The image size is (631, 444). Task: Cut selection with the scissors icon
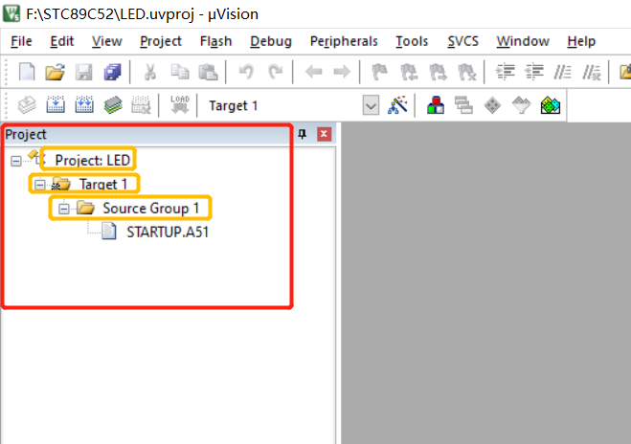coord(150,73)
